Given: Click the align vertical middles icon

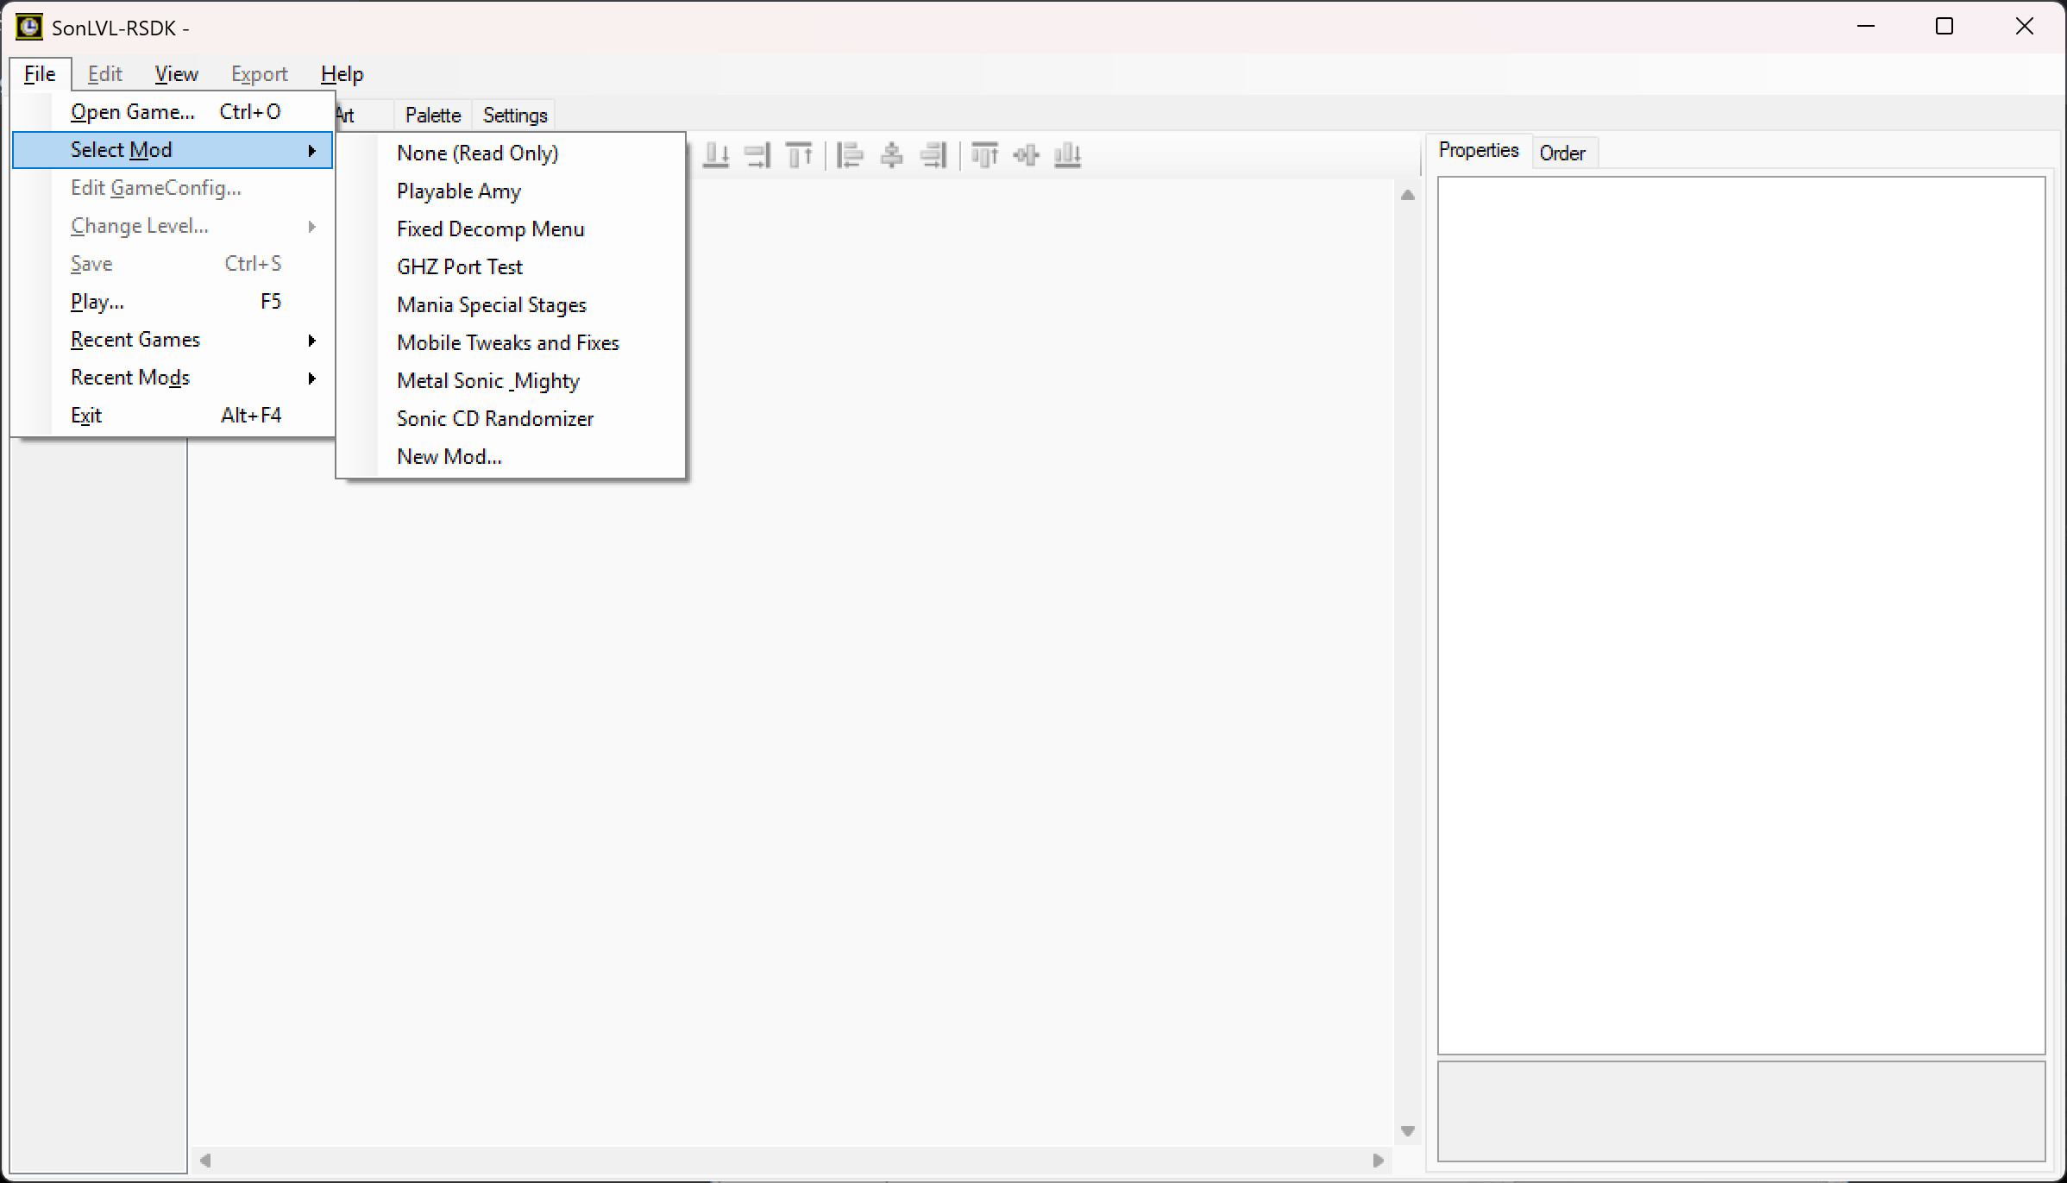Looking at the screenshot, I should click(x=1027, y=155).
